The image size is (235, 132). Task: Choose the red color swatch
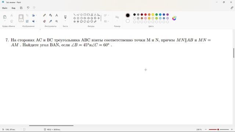point(145,15)
